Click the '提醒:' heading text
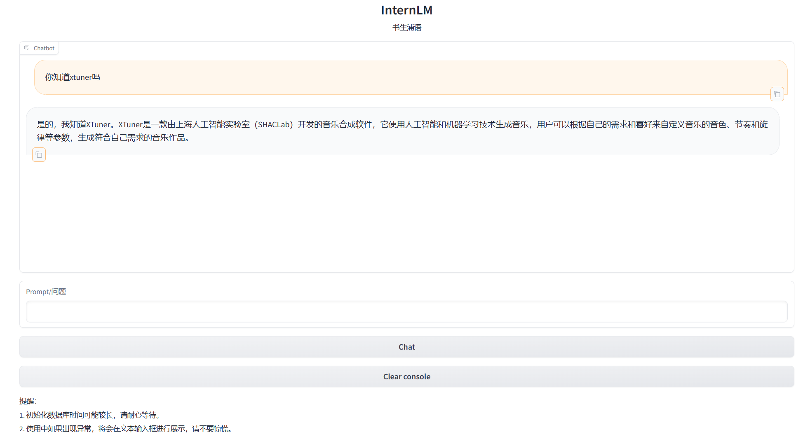The height and width of the screenshot is (439, 803). (28, 401)
